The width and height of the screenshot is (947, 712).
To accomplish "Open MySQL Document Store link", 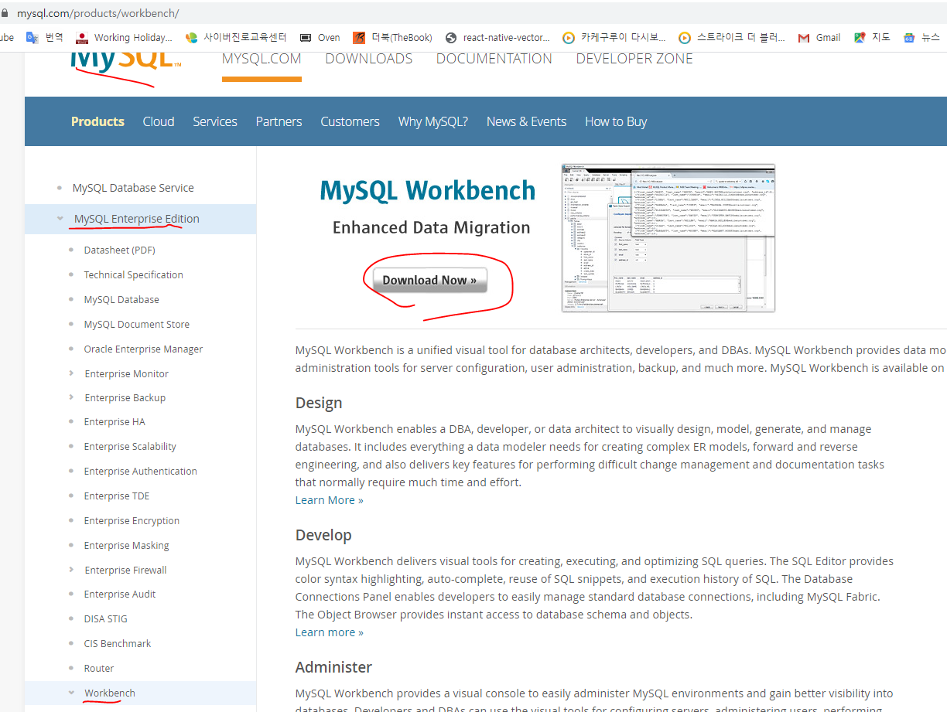I will (x=137, y=325).
